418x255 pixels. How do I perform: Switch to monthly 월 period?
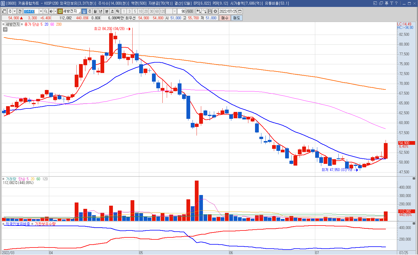[95, 11]
